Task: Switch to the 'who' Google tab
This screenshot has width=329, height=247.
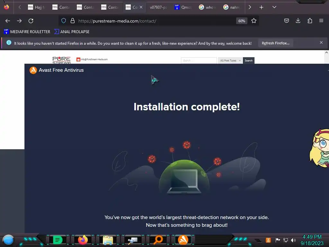Action: tap(207, 7)
